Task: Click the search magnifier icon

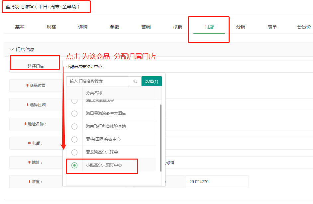Action: (x=135, y=81)
